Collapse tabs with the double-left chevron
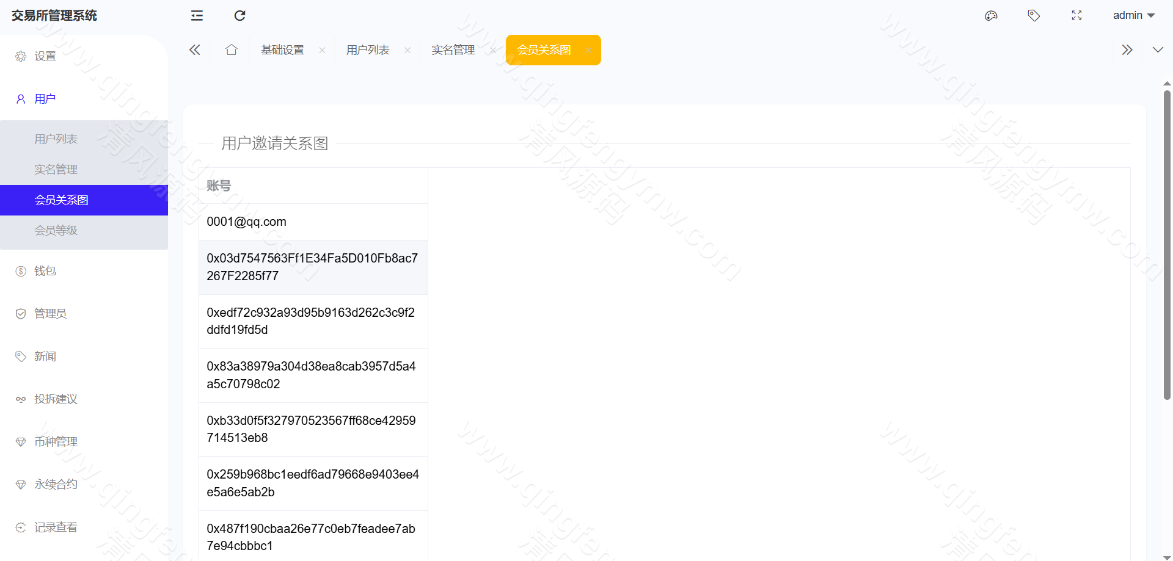The width and height of the screenshot is (1173, 561). tap(194, 49)
